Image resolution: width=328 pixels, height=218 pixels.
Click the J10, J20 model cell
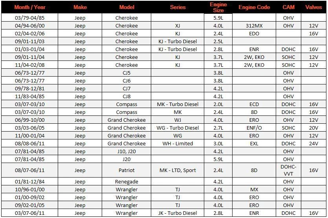pyautogui.click(x=126, y=152)
